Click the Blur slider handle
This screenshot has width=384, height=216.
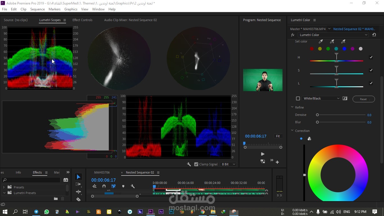(x=317, y=122)
